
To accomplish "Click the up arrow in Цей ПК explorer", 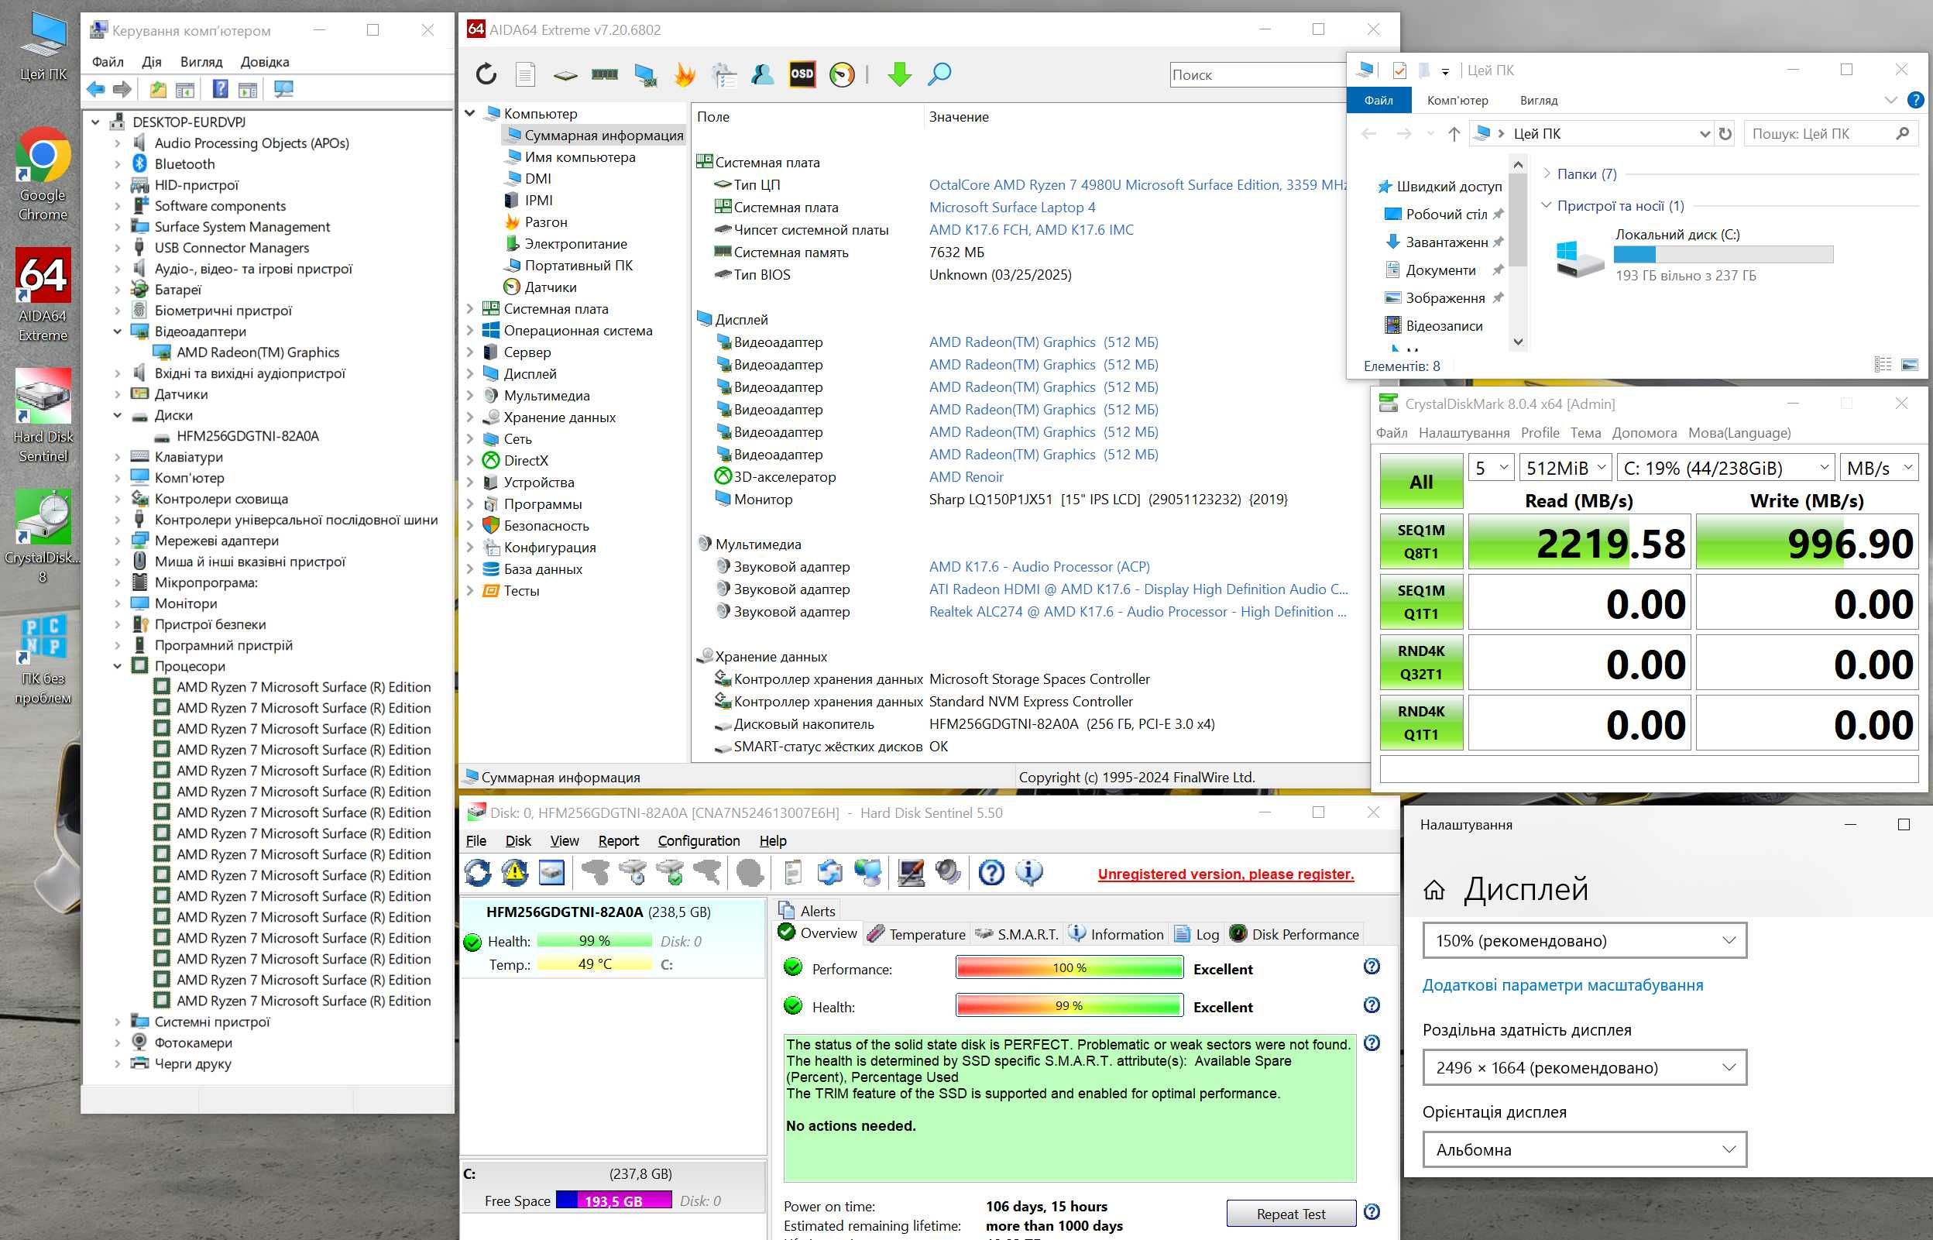I will [x=1453, y=134].
